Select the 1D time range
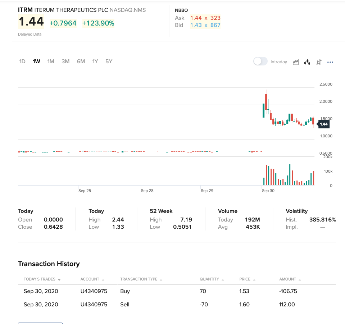 point(22,61)
